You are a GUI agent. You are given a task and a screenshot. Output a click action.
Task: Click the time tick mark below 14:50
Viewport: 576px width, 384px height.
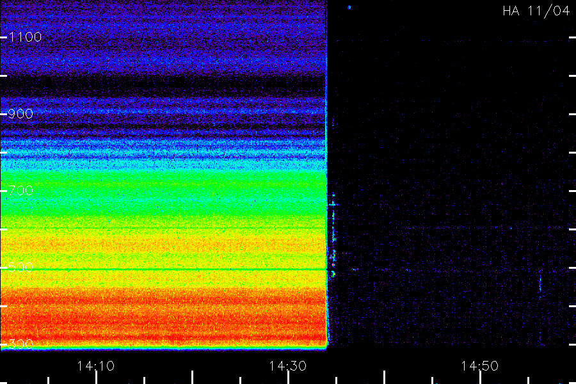[480, 378]
